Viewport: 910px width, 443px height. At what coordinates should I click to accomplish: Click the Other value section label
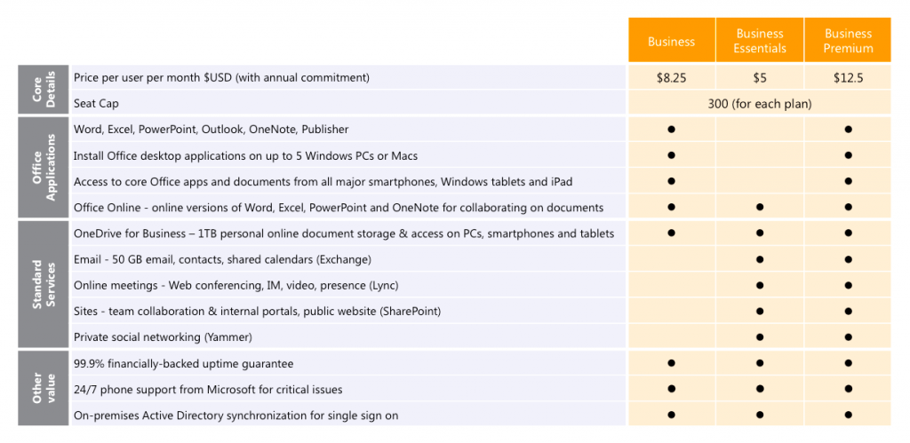44,388
